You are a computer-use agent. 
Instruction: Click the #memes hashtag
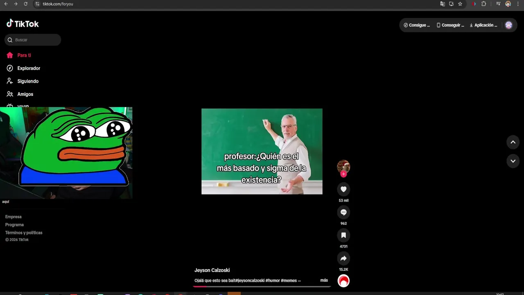pyautogui.click(x=289, y=281)
